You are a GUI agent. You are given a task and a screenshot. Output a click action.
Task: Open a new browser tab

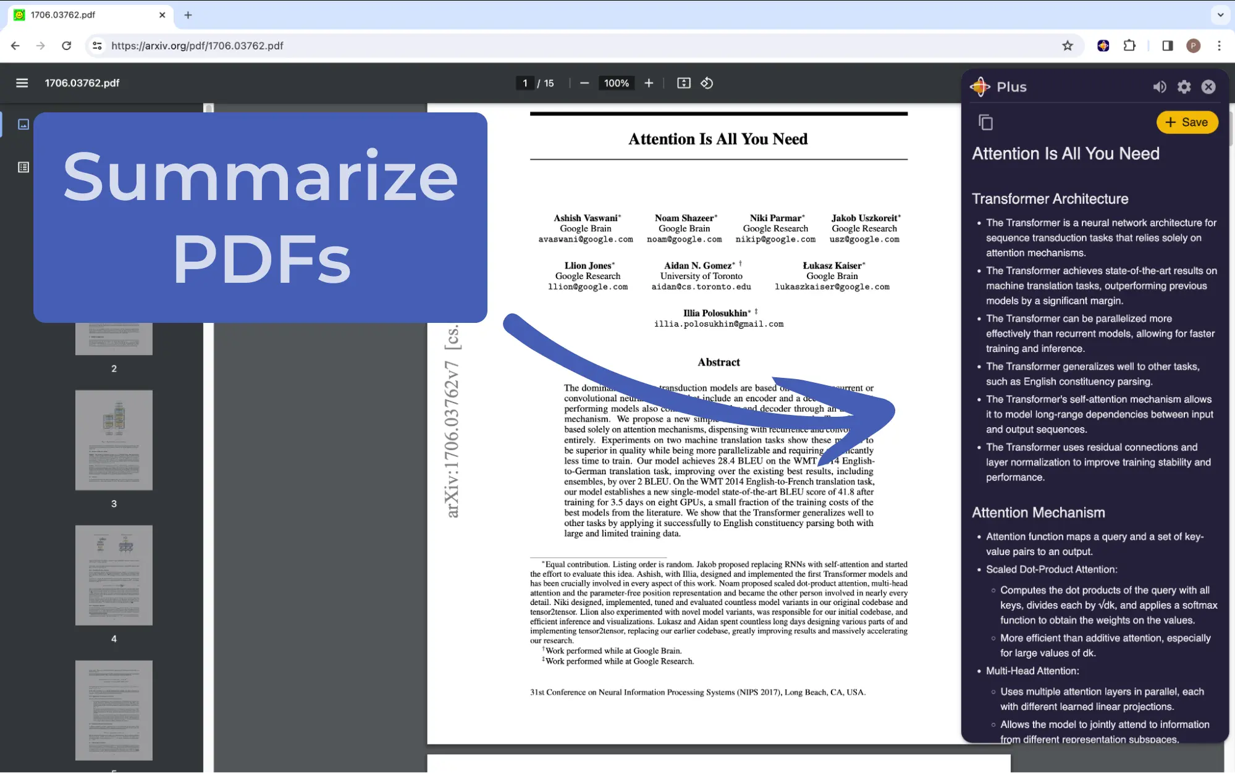188,15
